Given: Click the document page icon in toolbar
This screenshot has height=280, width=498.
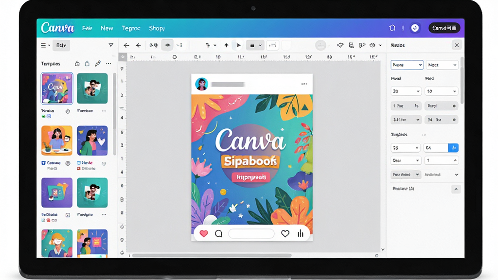Looking at the screenshot, I should click(351, 45).
